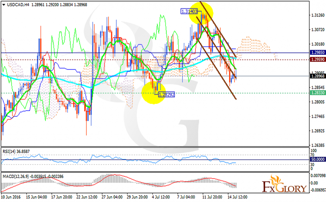Click the 11 Jul 20:00 time label
Viewport: 326px width, 202px height.
coord(212,197)
